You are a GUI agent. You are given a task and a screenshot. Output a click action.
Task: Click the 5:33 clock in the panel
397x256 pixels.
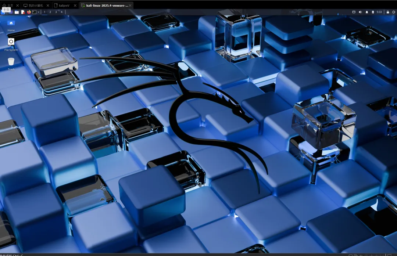click(x=379, y=12)
